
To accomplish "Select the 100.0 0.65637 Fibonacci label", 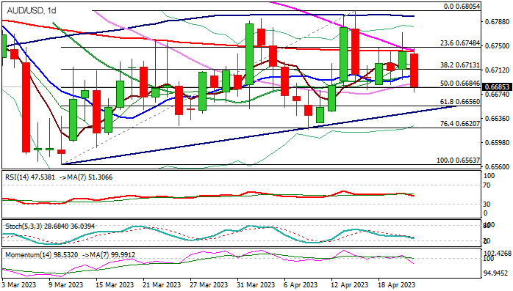I will (x=459, y=161).
